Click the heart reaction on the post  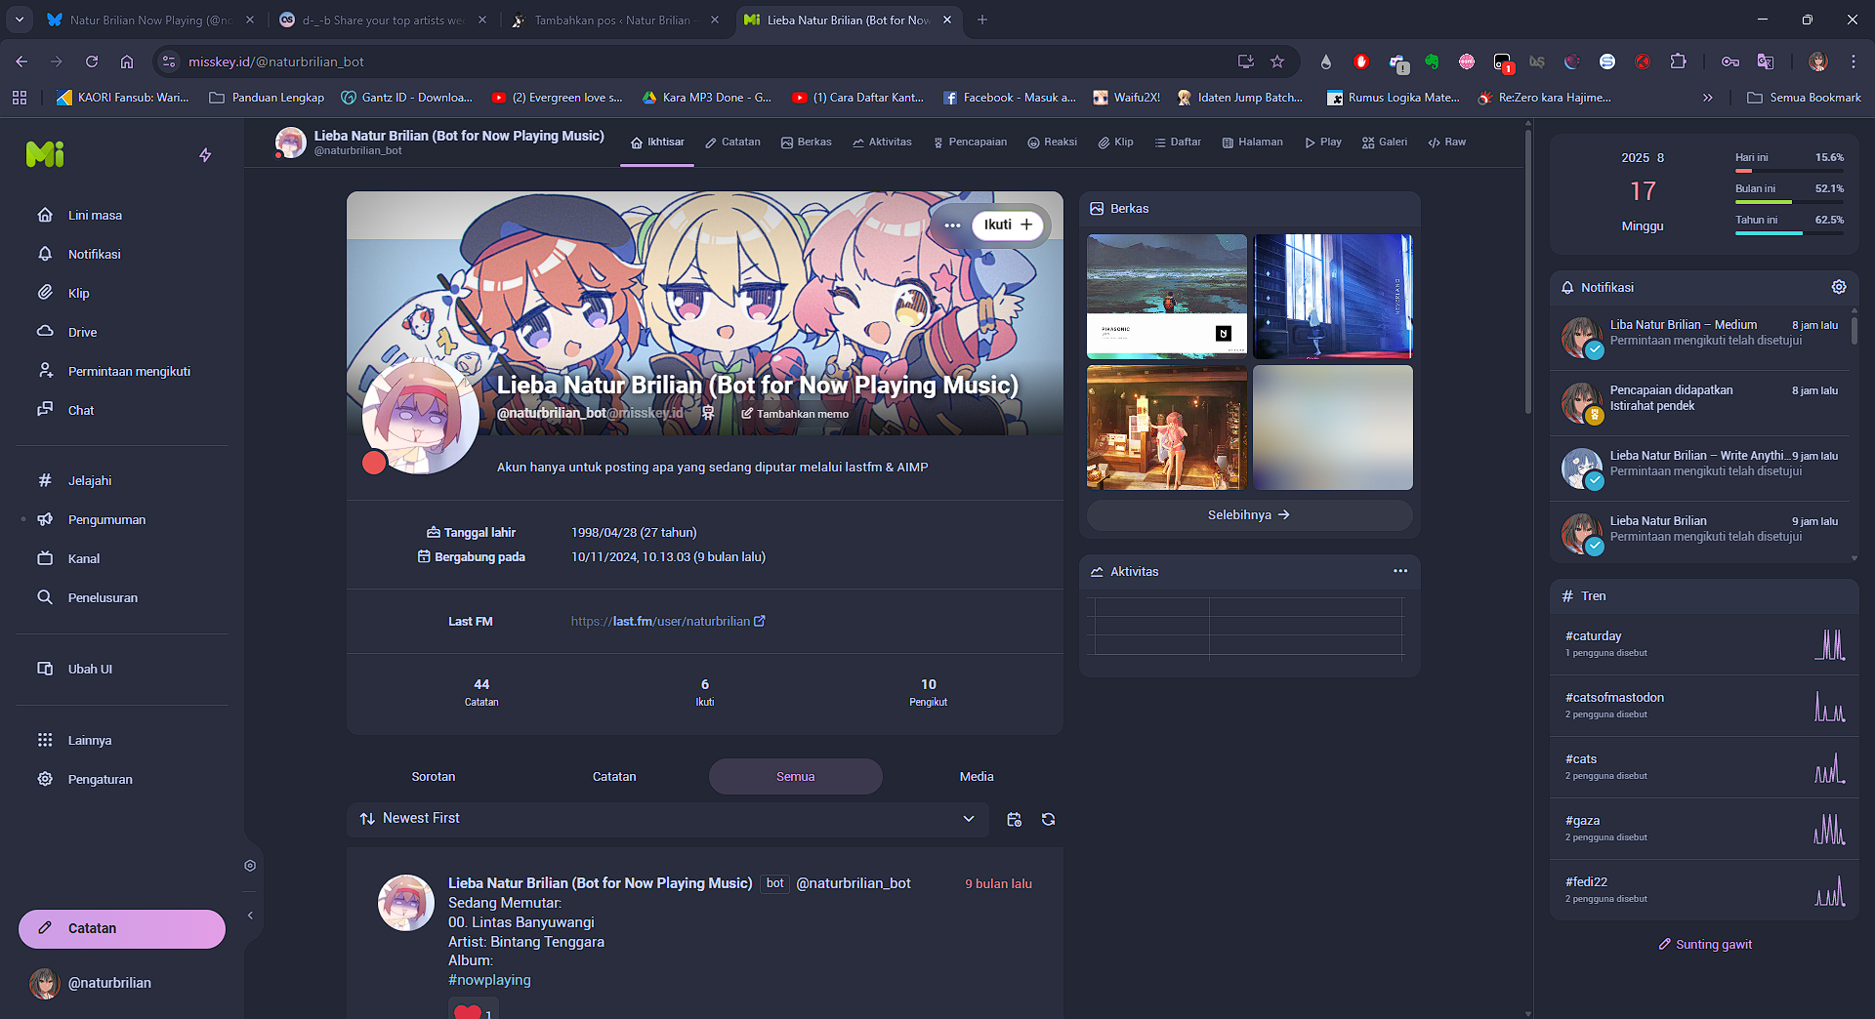click(x=469, y=1011)
